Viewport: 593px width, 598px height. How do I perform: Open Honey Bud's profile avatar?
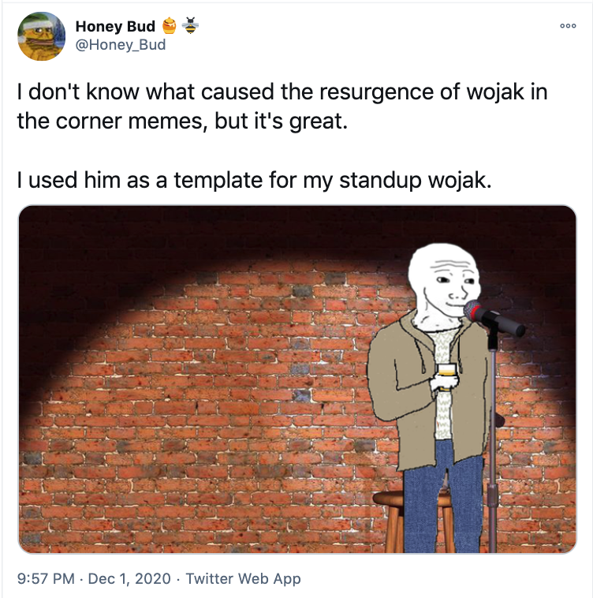click(42, 36)
